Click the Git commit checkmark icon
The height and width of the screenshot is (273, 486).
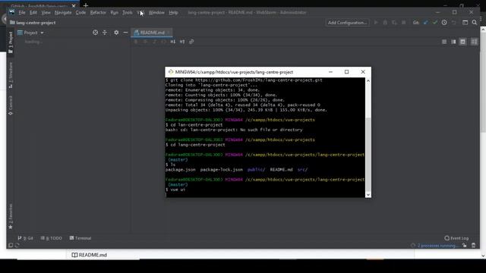(435, 23)
